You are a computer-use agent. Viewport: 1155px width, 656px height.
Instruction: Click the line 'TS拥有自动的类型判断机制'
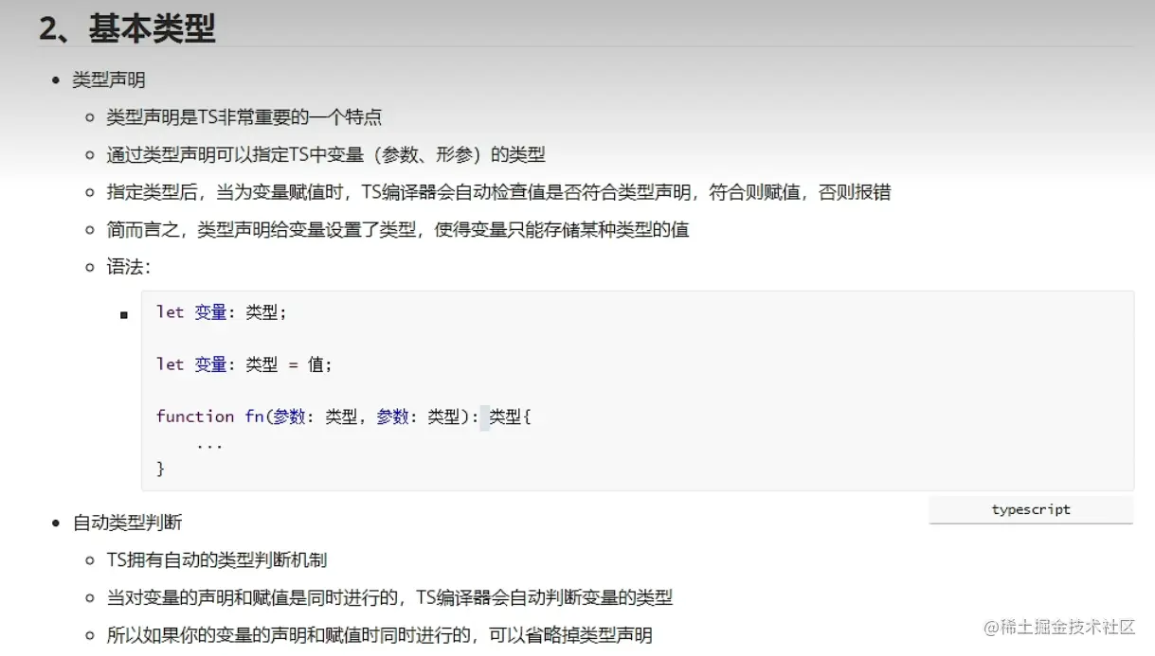tap(217, 560)
